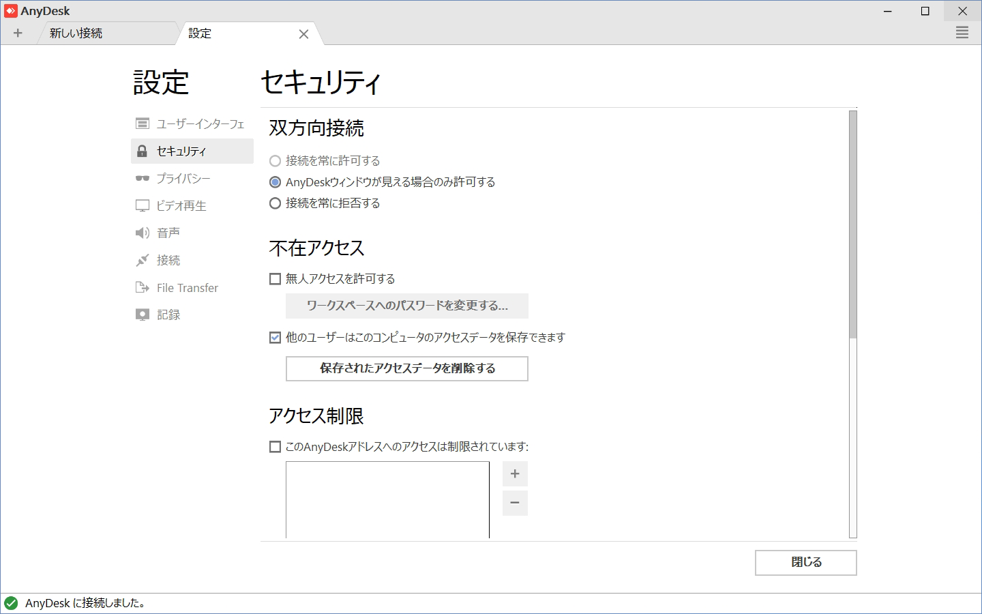Screen dimensions: 982x614
Task: Select the 設定 tab
Action: (x=200, y=32)
